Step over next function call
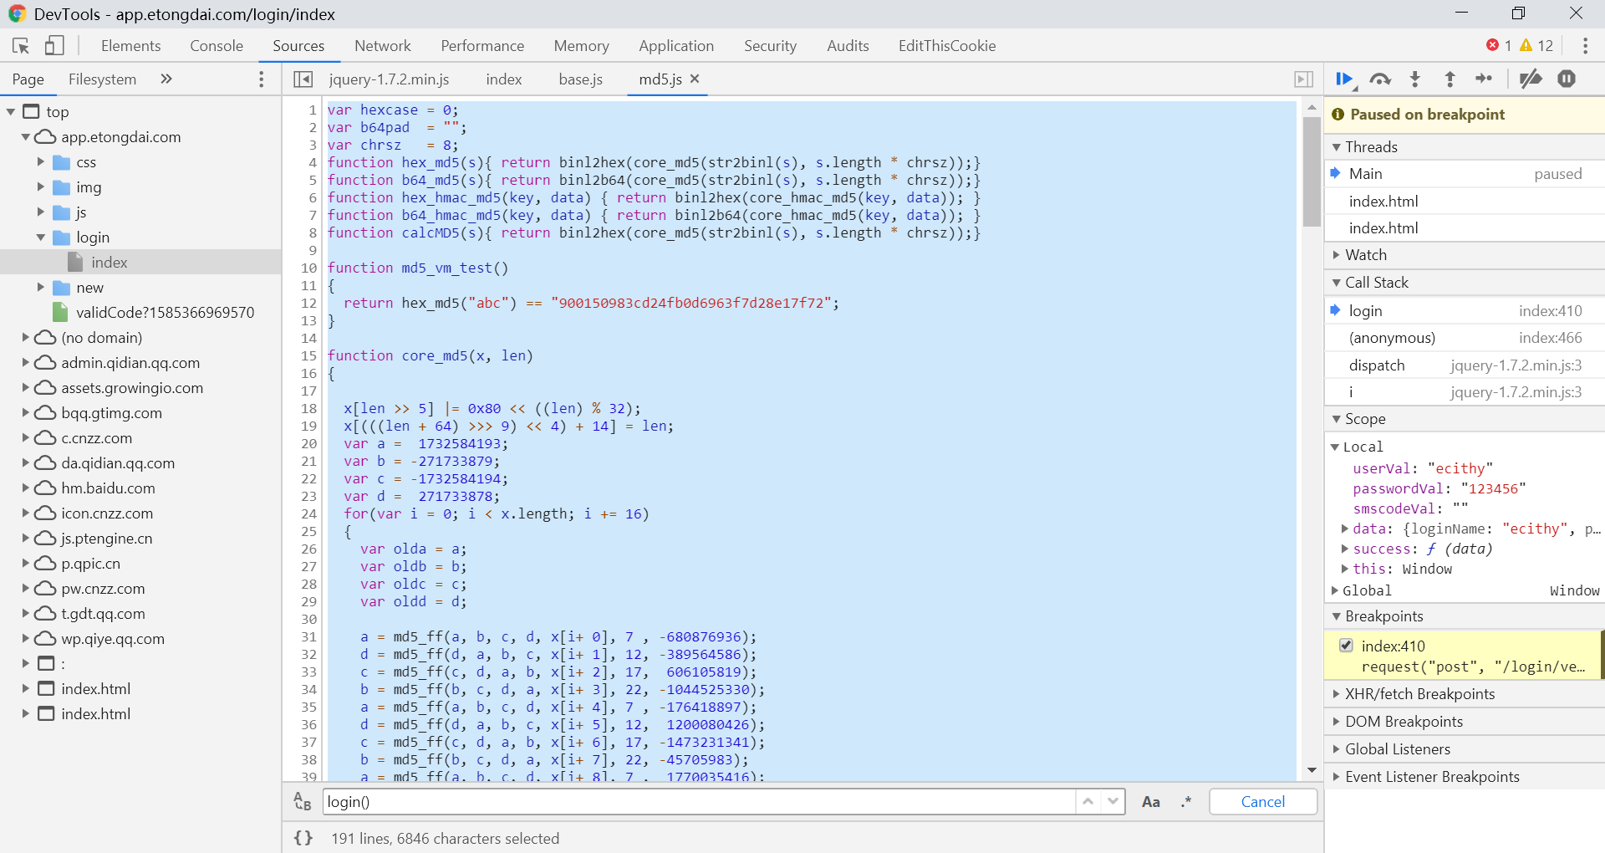 [x=1380, y=79]
